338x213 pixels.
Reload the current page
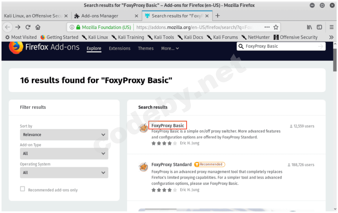pyautogui.click(x=28, y=27)
